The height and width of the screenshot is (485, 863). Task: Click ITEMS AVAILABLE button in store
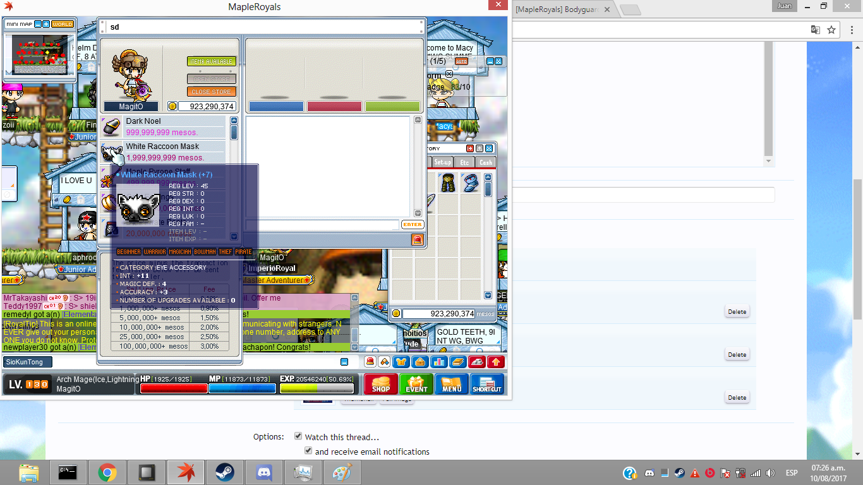pos(212,61)
